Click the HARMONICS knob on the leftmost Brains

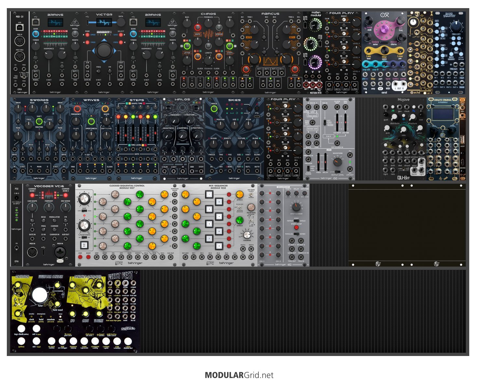click(49, 55)
